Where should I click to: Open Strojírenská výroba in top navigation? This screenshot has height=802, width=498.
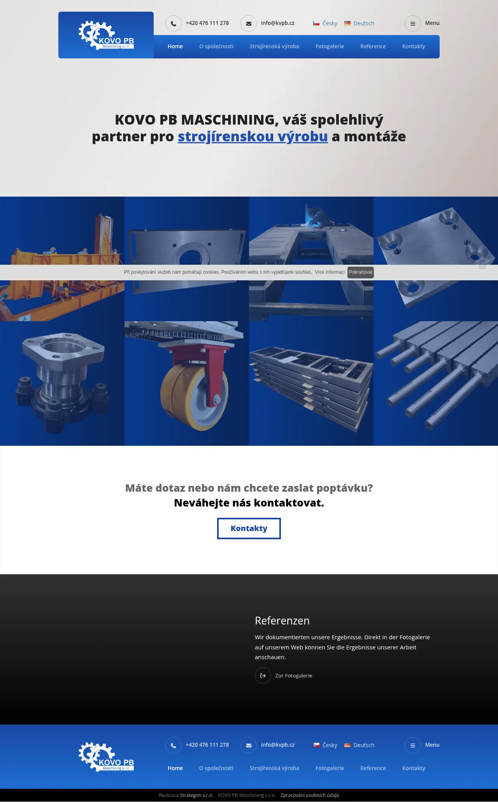[274, 47]
